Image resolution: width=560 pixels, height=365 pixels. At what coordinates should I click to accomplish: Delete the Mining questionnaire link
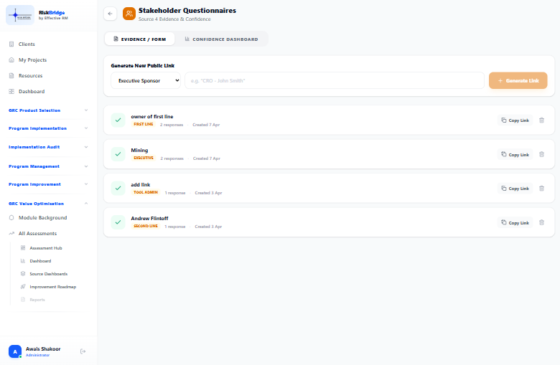(541, 154)
